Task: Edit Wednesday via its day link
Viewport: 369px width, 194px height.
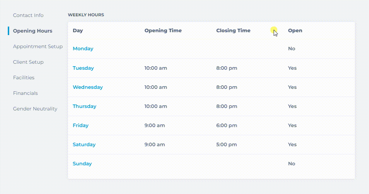Action: click(88, 87)
